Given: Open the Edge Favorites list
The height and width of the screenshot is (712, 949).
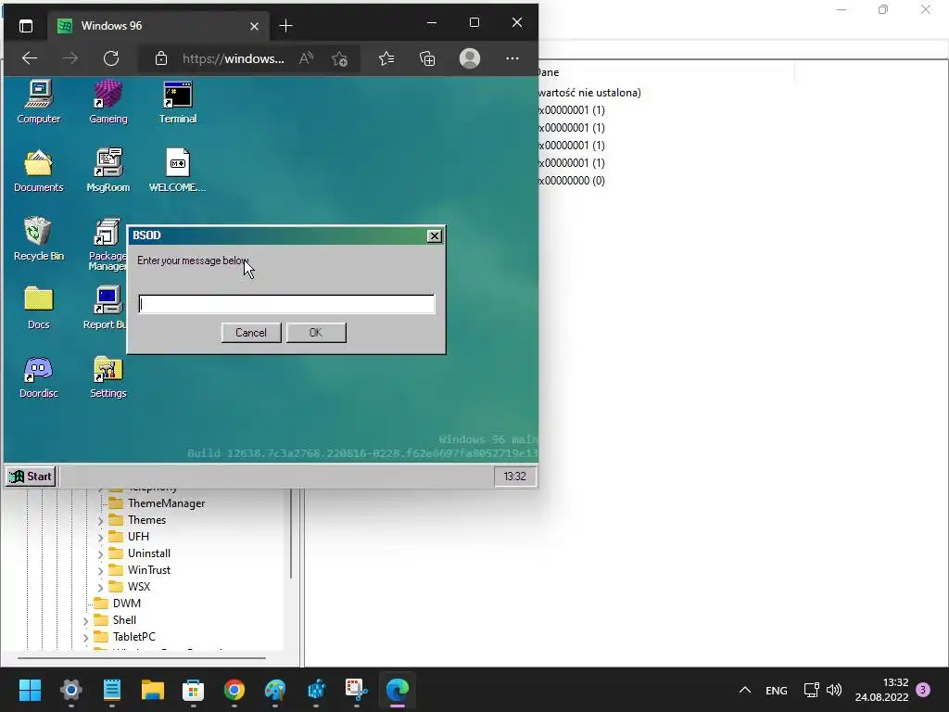Looking at the screenshot, I should click(x=386, y=58).
